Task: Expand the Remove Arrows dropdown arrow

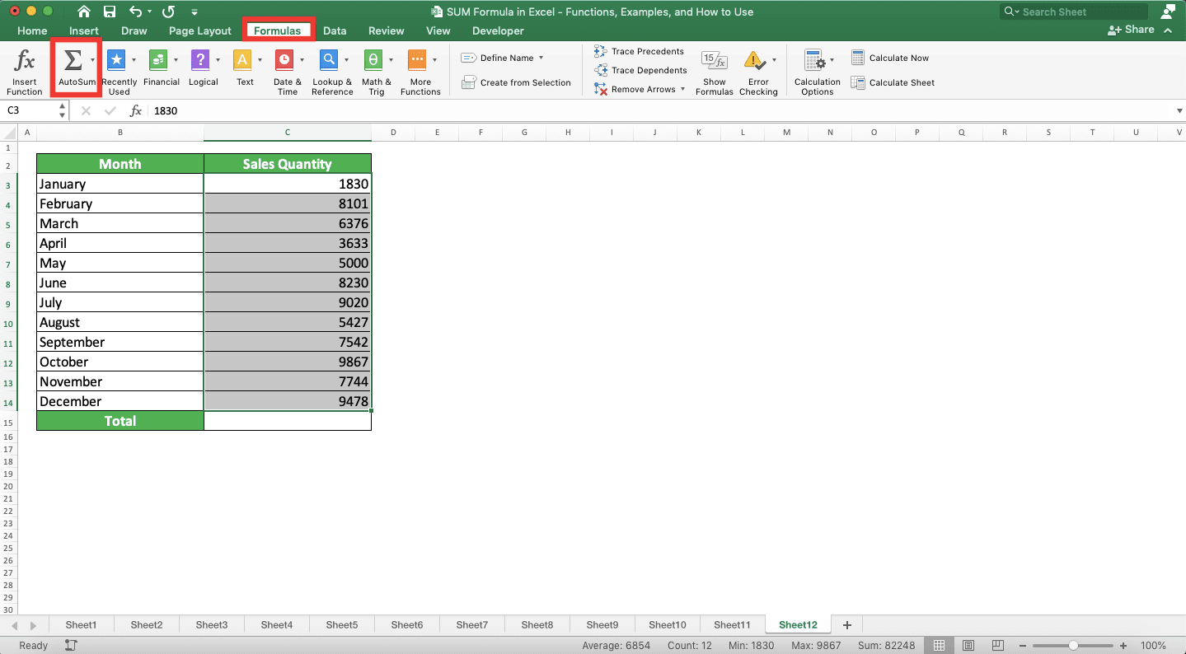Action: [683, 89]
